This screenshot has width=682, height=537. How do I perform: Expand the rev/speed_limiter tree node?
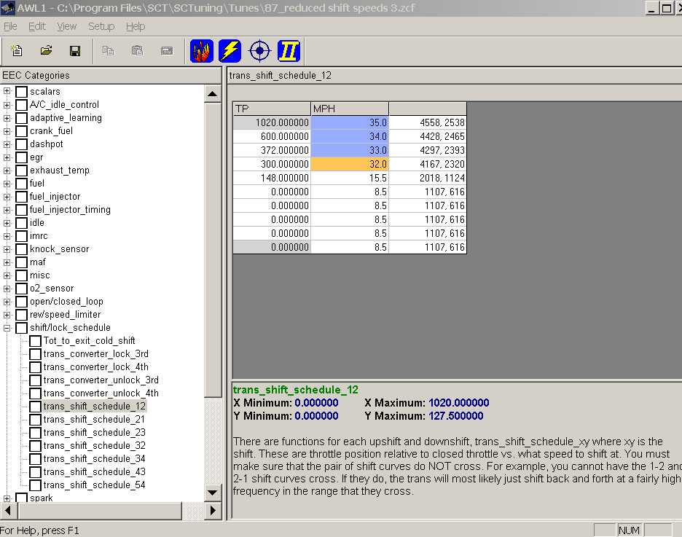pos(7,315)
